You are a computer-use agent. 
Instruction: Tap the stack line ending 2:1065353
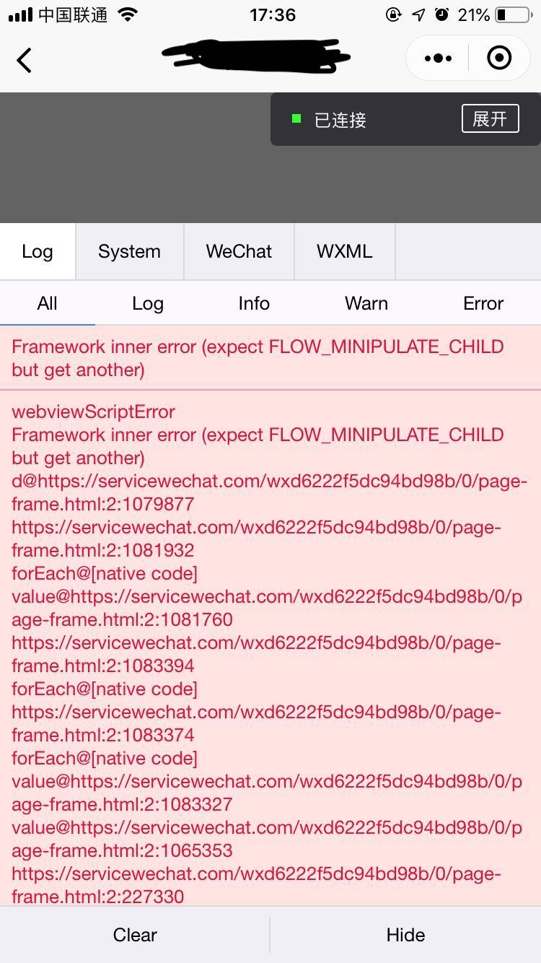(267, 839)
